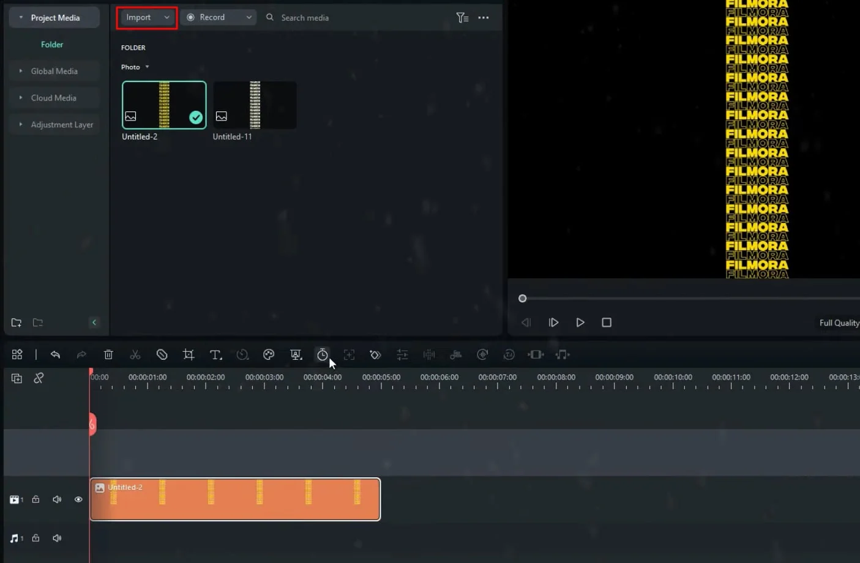This screenshot has width=860, height=563.
Task: Open the layout grid icon in timeline toolbar
Action: point(17,354)
